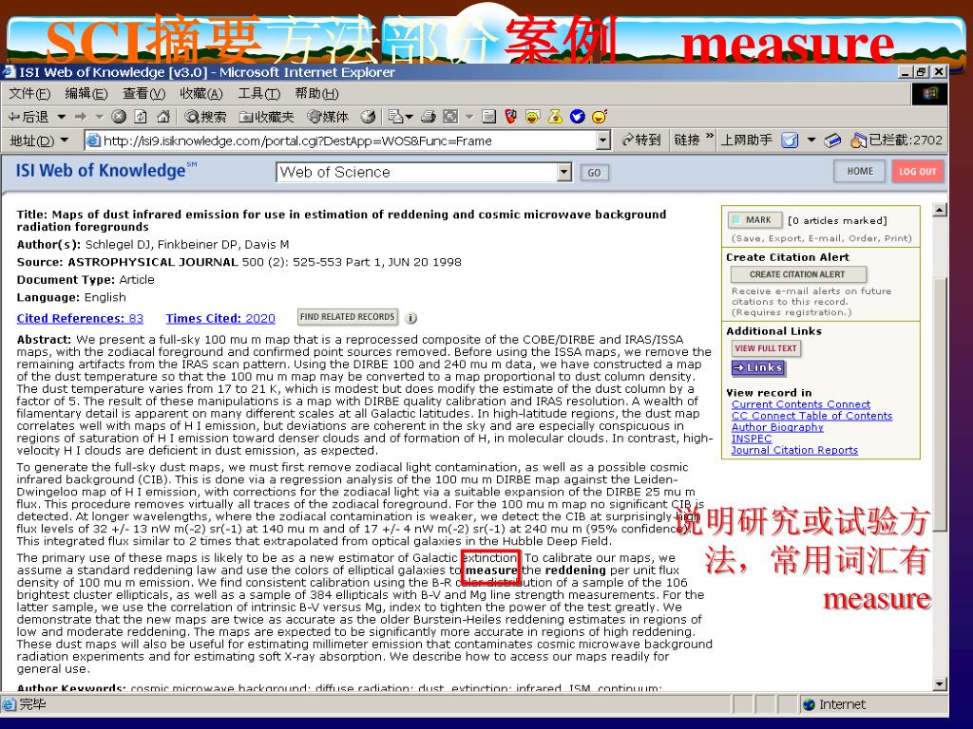Open the 工具(T) menu
The image size is (973, 729).
pos(258,94)
